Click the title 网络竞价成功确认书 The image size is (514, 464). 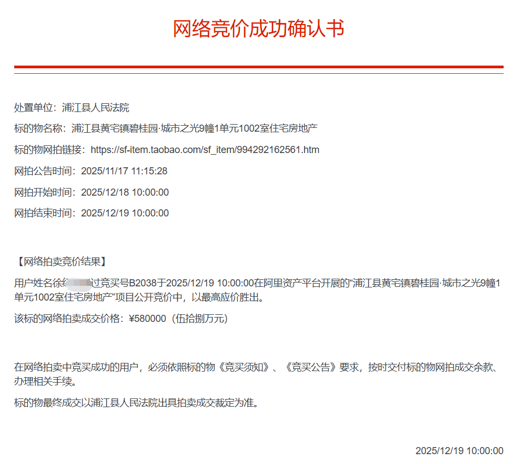coord(258,29)
